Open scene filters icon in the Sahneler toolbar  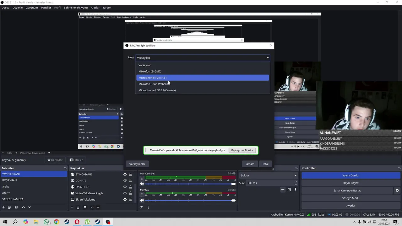(x=16, y=207)
